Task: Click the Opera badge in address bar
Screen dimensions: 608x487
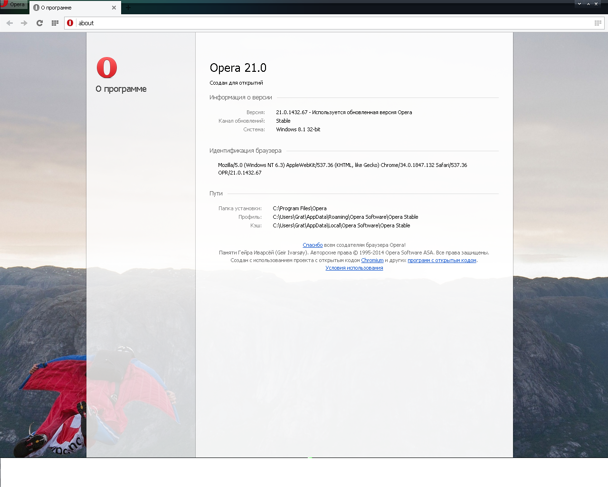Action: (70, 23)
